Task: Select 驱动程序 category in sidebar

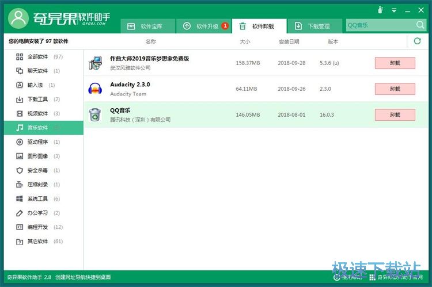Action: pos(44,142)
